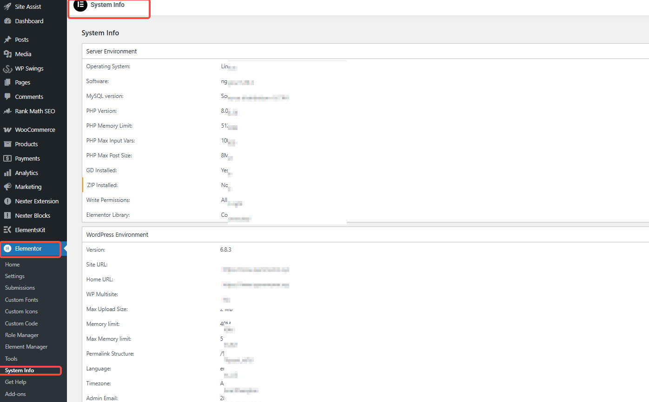Open Nexter Blocks menu
649x402 pixels.
point(33,215)
